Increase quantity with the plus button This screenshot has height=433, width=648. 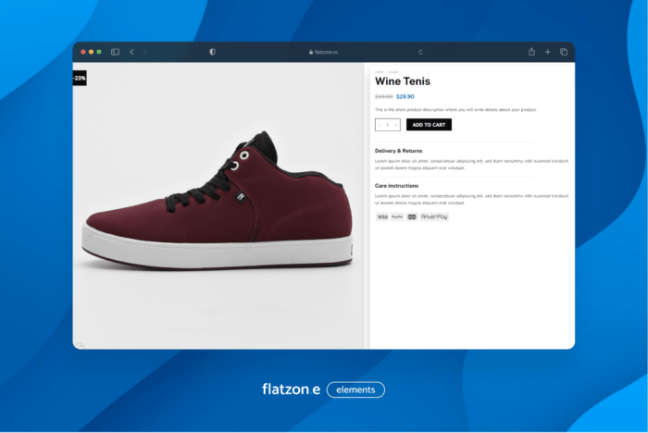point(396,125)
